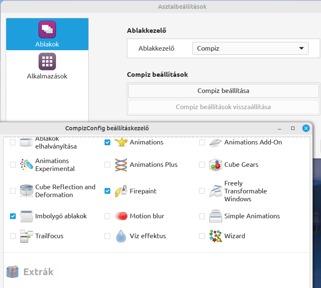Select the Ablakok sidebar category
Viewport: 321px width, 288px height.
point(47,34)
